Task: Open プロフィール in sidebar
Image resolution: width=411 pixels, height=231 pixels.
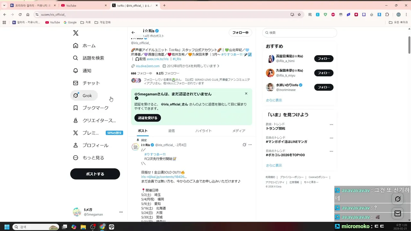Action: [91, 145]
